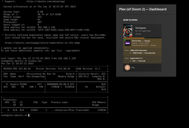
Task: Click the process PID 21016
Action: coord(34,110)
